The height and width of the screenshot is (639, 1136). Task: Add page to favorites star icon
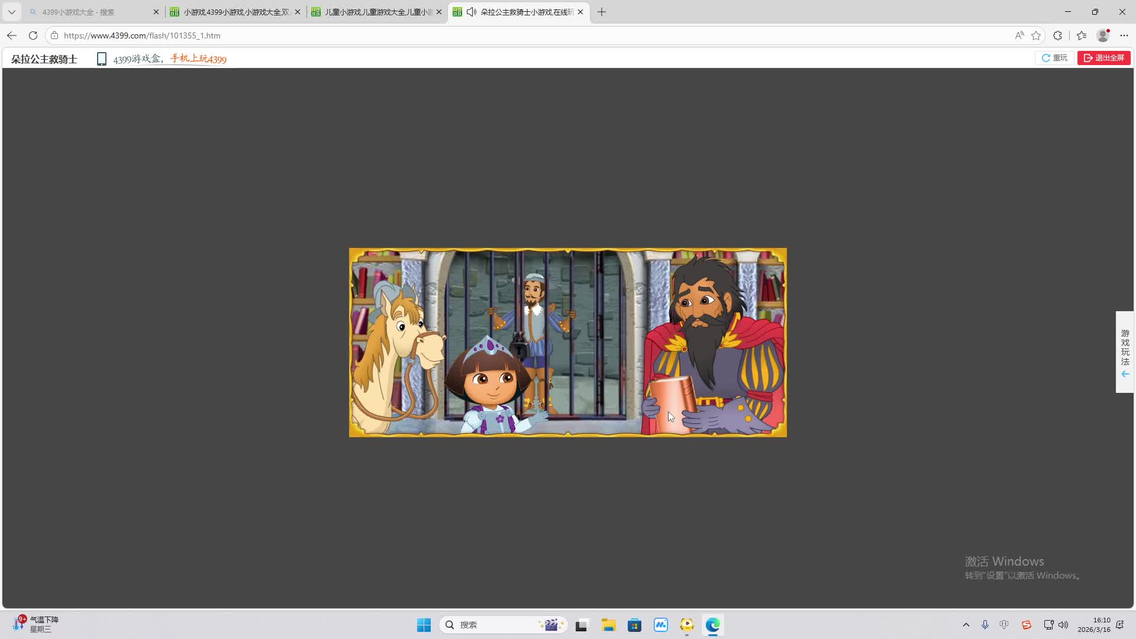coord(1036,35)
